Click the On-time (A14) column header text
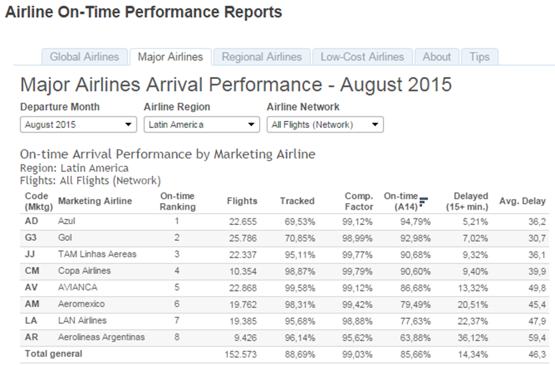This screenshot has width=555, height=365. [401, 201]
